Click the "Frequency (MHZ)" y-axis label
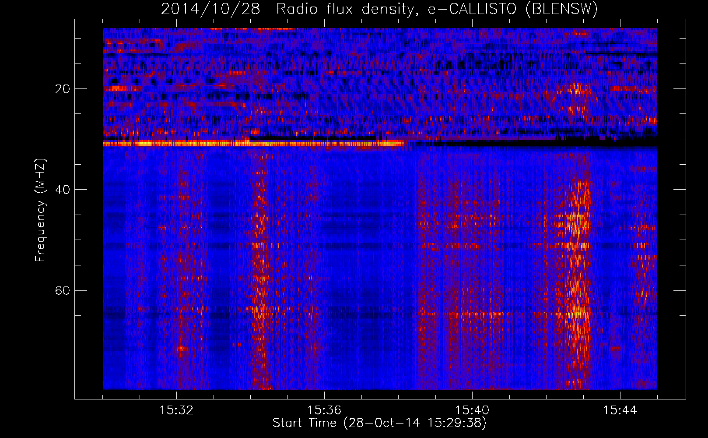The image size is (708, 438). click(40, 211)
